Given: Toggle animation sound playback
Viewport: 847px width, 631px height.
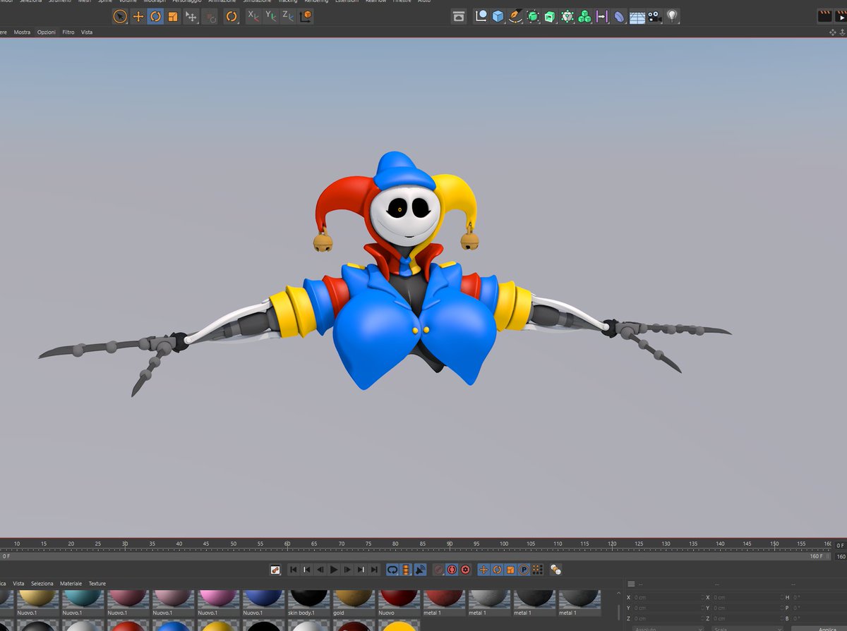Looking at the screenshot, I should [x=419, y=570].
